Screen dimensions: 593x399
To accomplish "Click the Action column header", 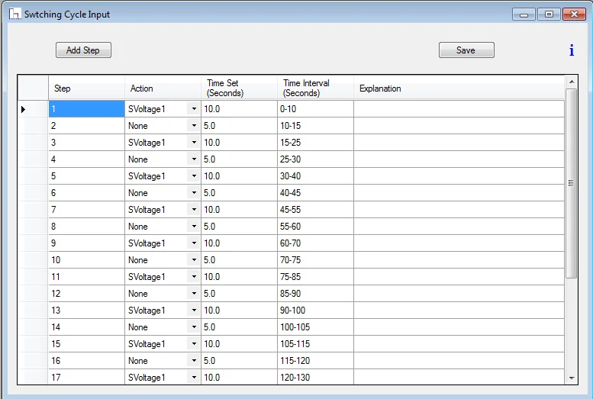I will point(163,88).
